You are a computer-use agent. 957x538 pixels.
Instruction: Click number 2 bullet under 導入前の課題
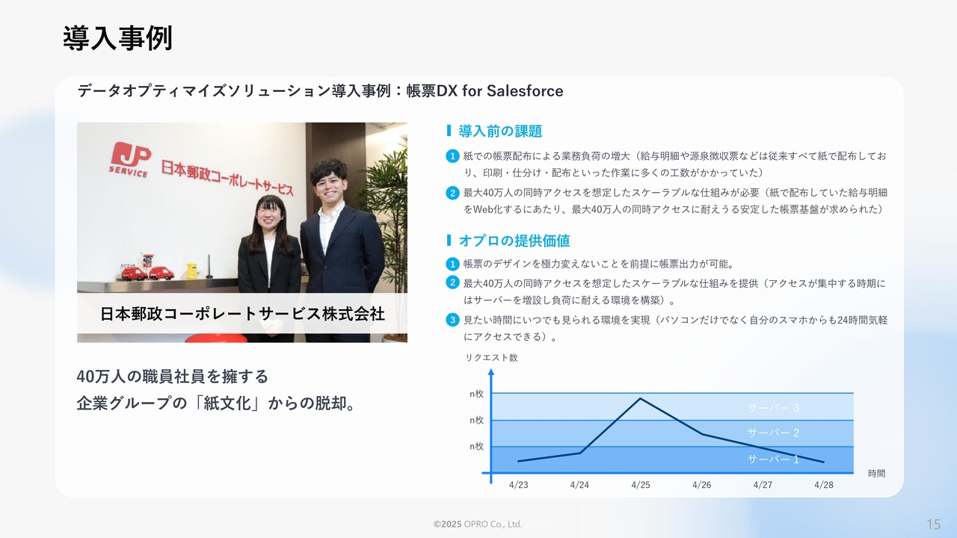(x=452, y=193)
